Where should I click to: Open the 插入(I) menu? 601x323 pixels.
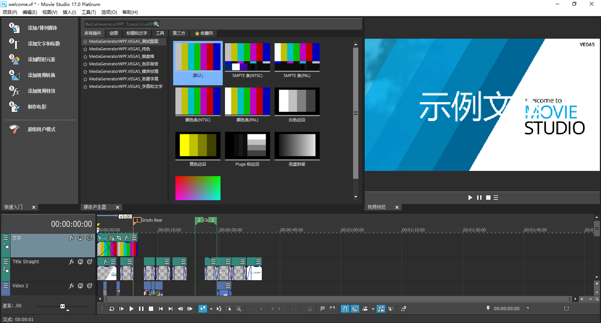click(69, 12)
